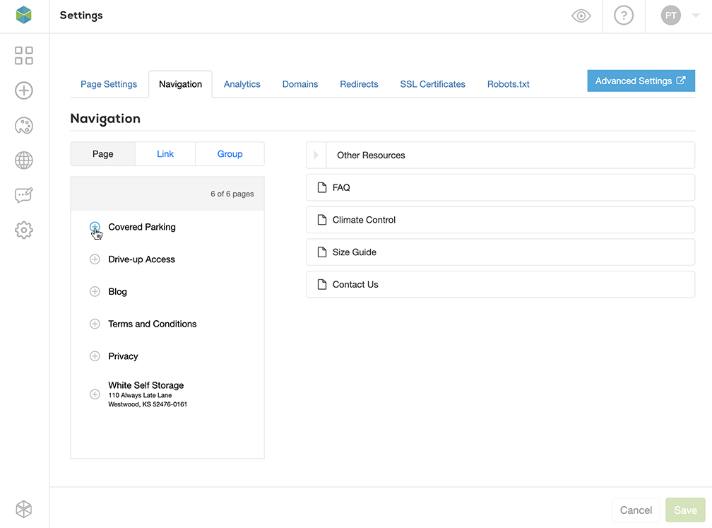Open the settings gear sidebar icon

[x=23, y=230]
